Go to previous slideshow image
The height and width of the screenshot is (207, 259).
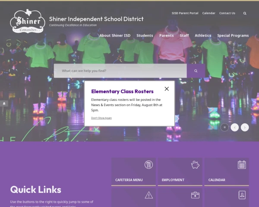(x=235, y=127)
